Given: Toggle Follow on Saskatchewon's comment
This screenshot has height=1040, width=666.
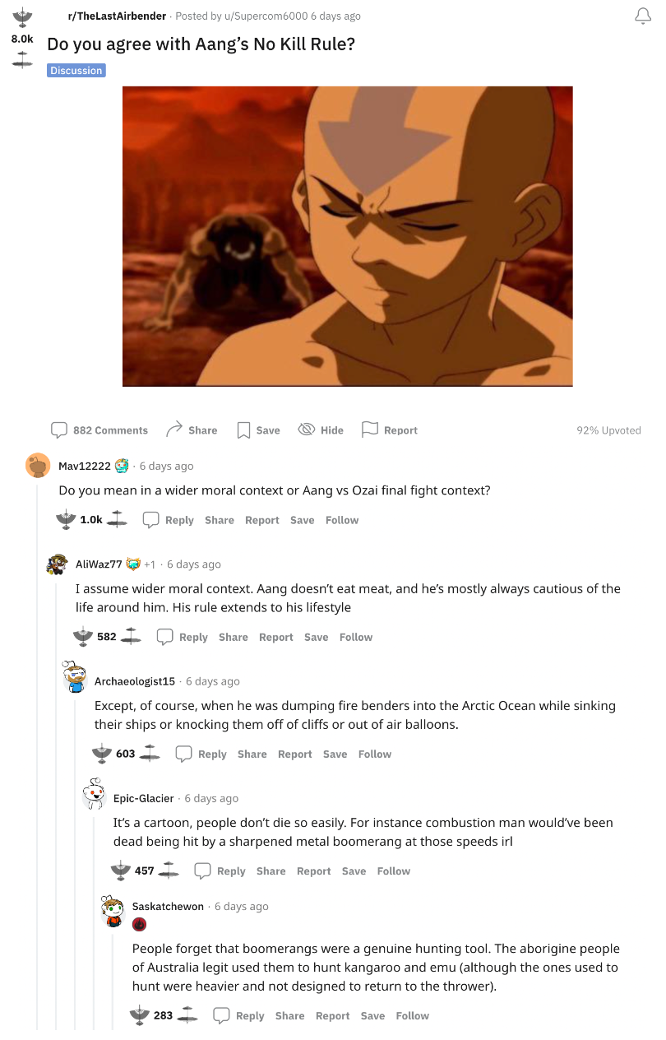Looking at the screenshot, I should point(413,1016).
